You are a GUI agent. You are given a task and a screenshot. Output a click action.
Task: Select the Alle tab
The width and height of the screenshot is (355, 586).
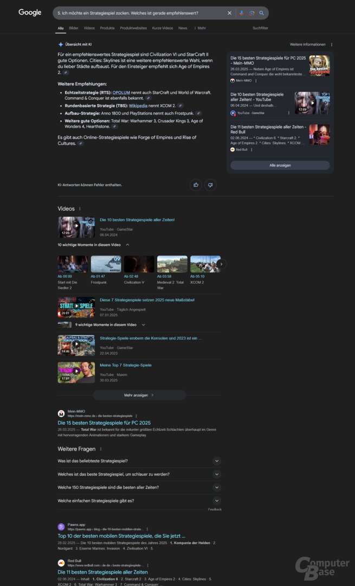coord(61,28)
